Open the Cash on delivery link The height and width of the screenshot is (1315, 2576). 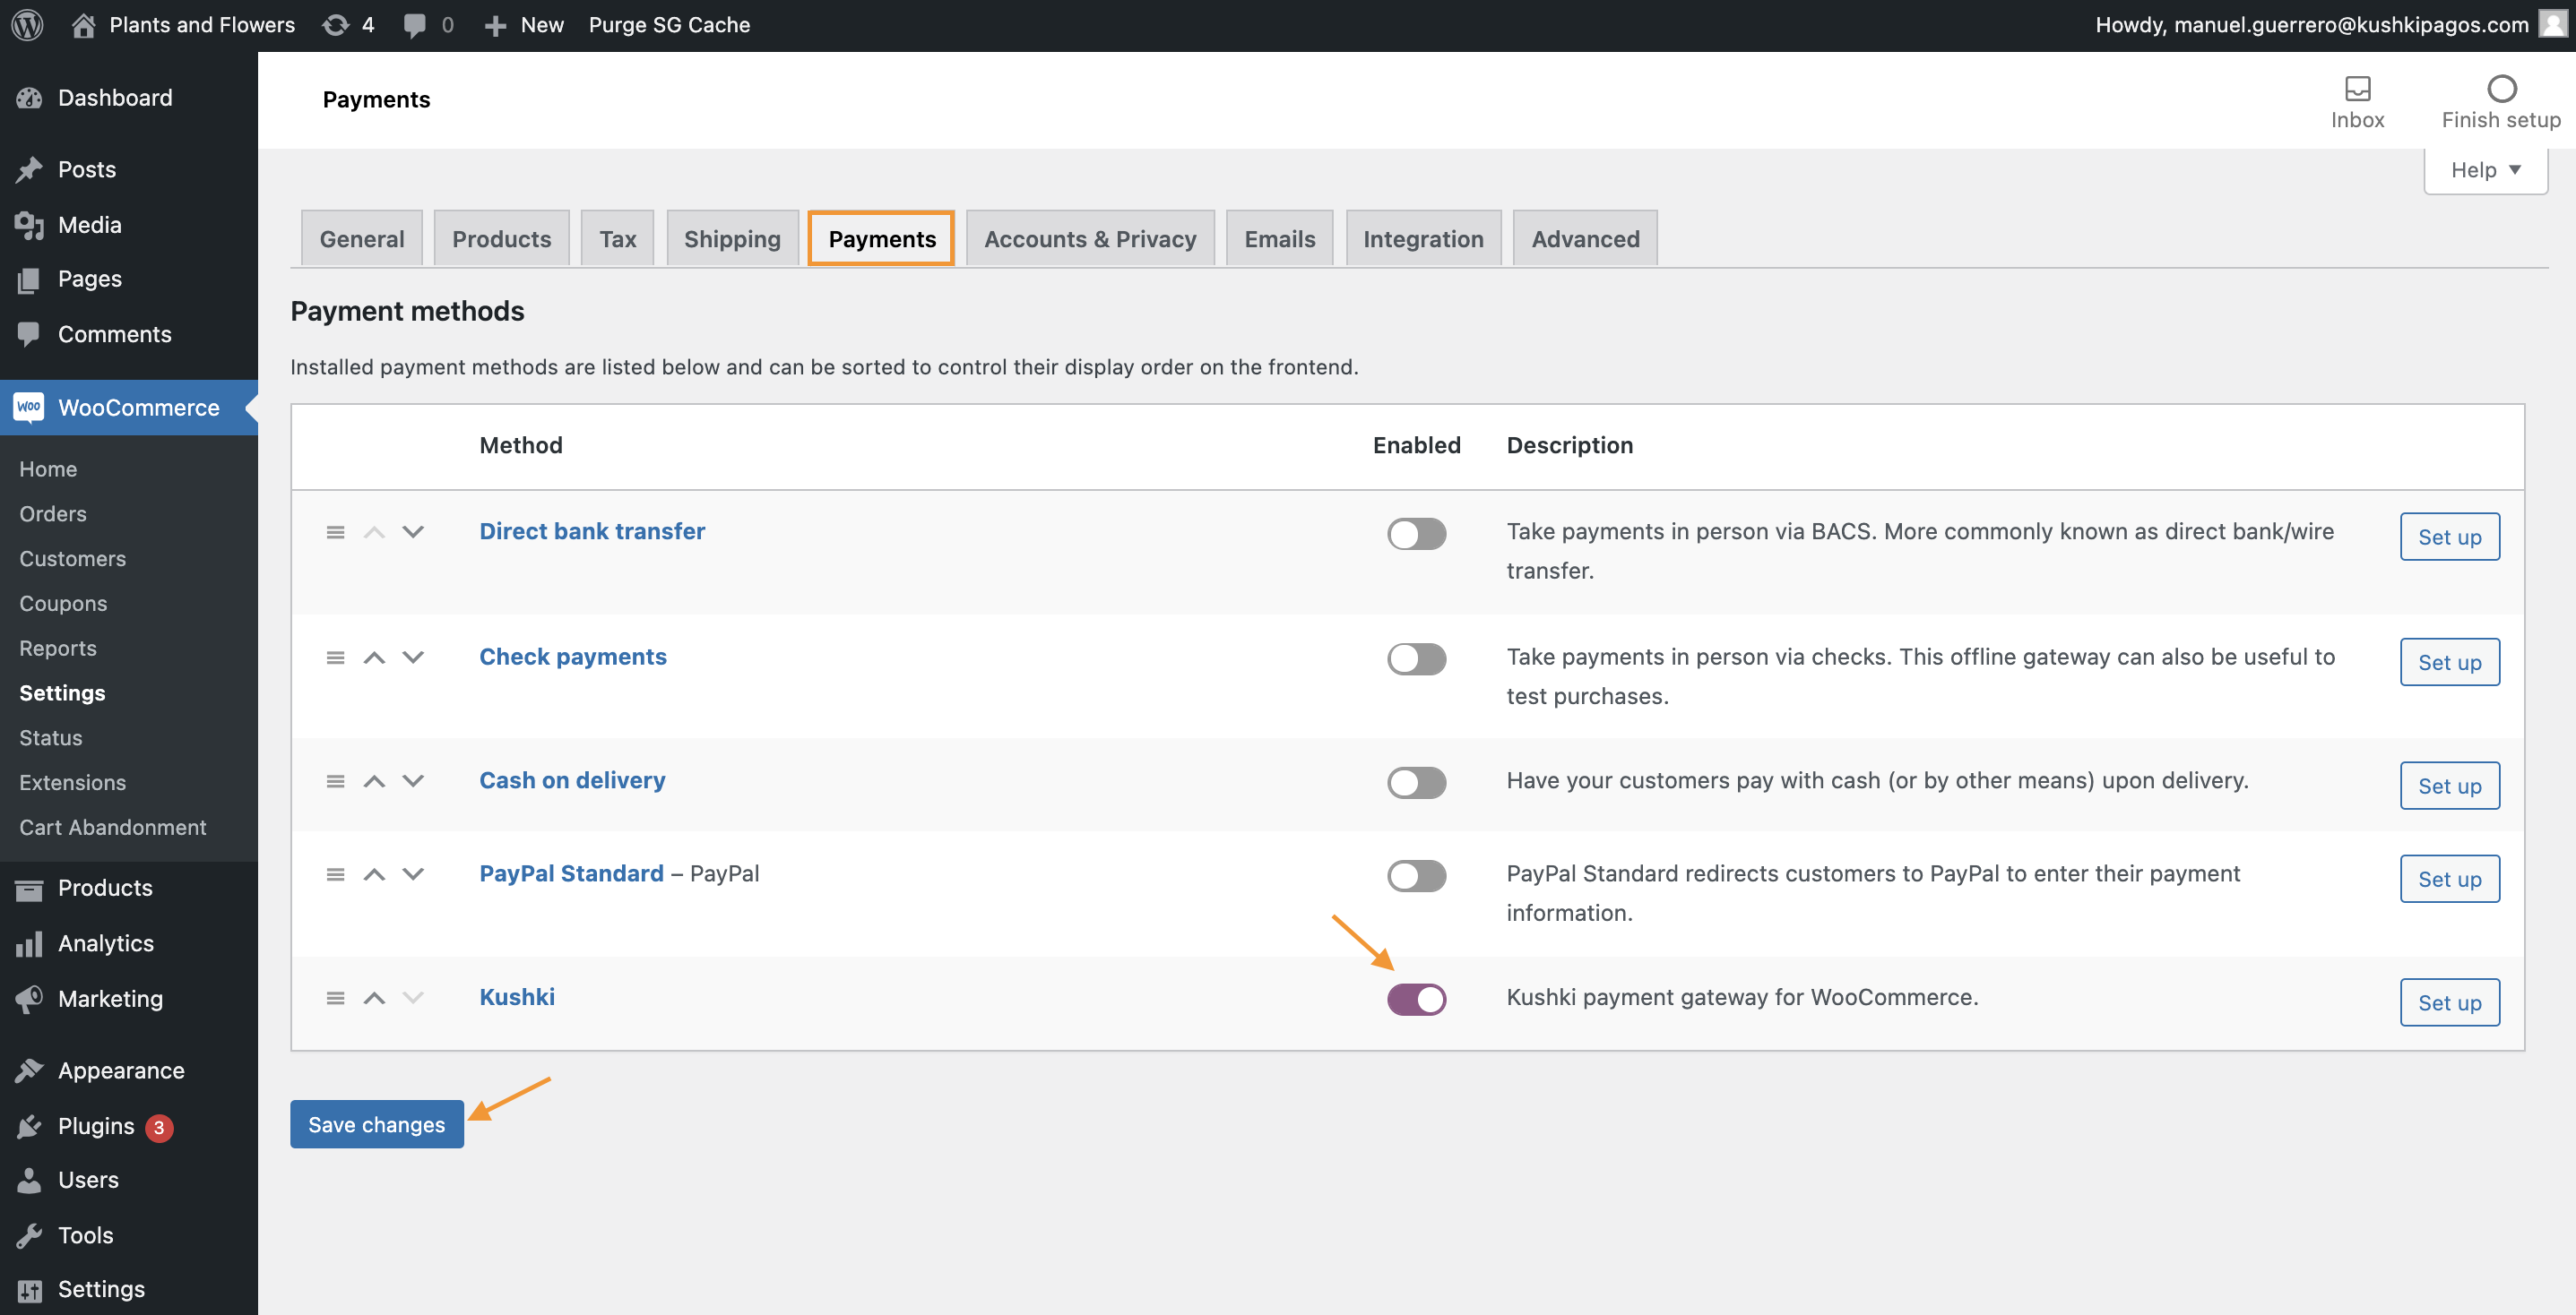pyautogui.click(x=572, y=780)
